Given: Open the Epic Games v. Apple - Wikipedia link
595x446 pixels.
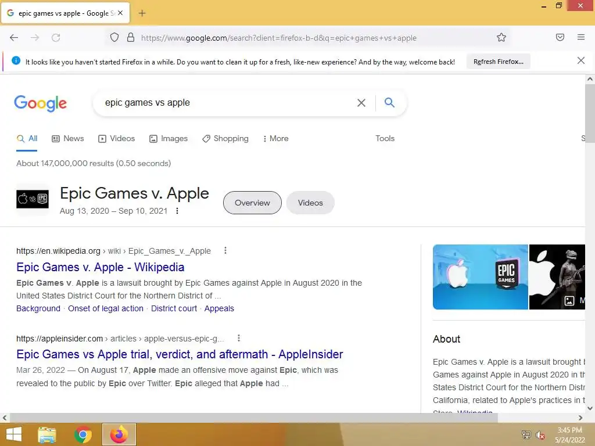Looking at the screenshot, I should pyautogui.click(x=100, y=267).
